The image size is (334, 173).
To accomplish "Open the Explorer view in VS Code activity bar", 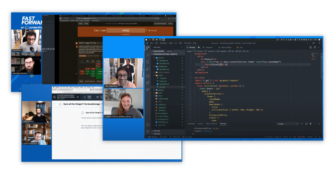I will click(x=148, y=48).
